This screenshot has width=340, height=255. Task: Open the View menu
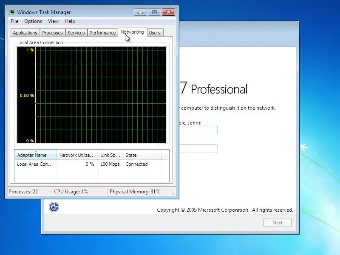pos(54,21)
